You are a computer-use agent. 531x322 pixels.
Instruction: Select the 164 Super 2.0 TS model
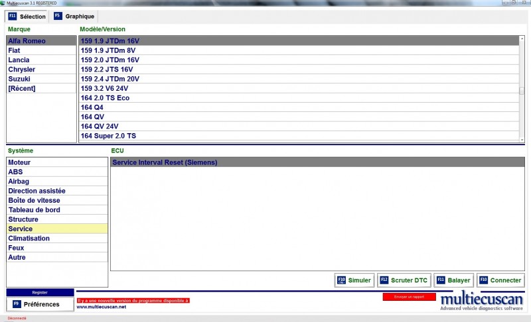coord(108,136)
